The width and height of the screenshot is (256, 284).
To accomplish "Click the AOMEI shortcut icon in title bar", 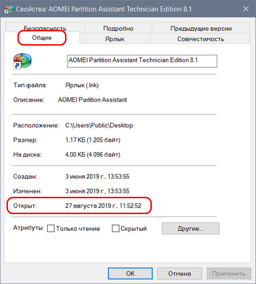I will coord(9,9).
